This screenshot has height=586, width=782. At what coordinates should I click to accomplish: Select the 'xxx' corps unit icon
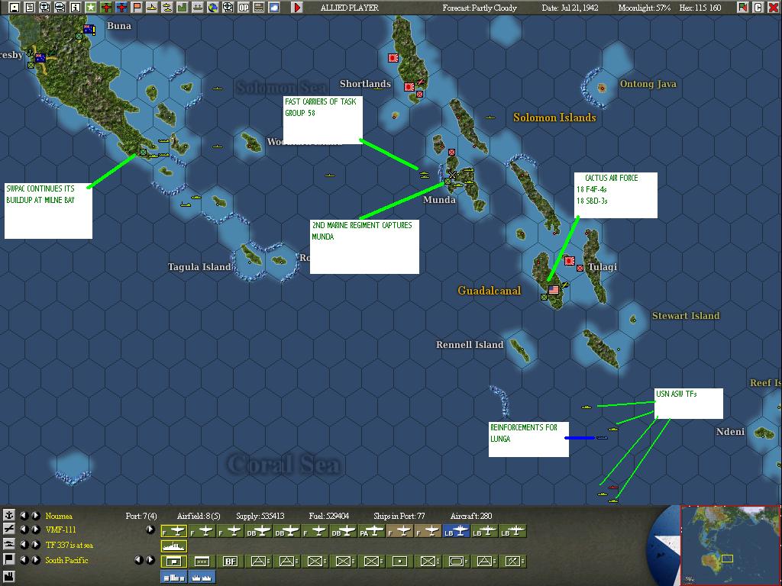[202, 562]
